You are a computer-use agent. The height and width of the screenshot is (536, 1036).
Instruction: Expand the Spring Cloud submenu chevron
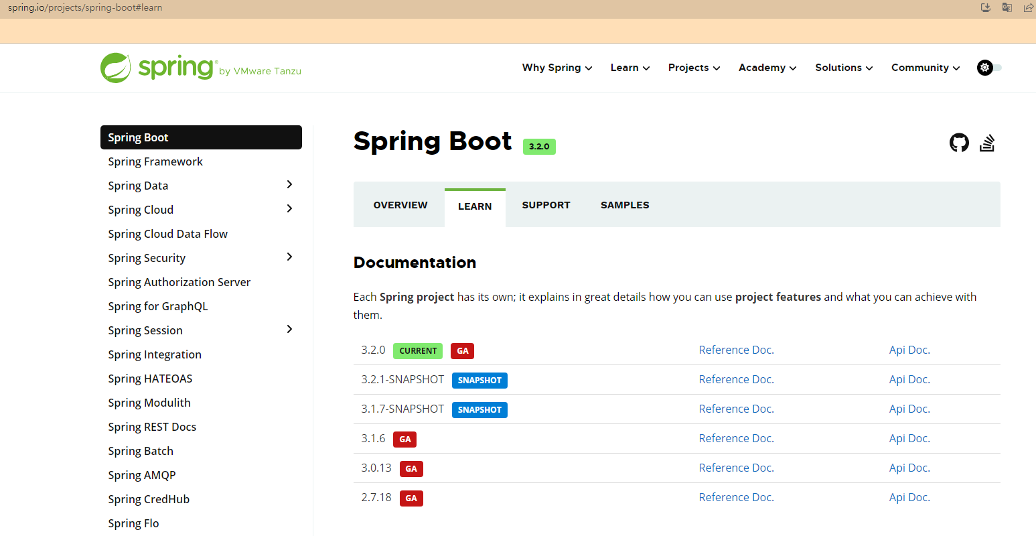tap(289, 208)
